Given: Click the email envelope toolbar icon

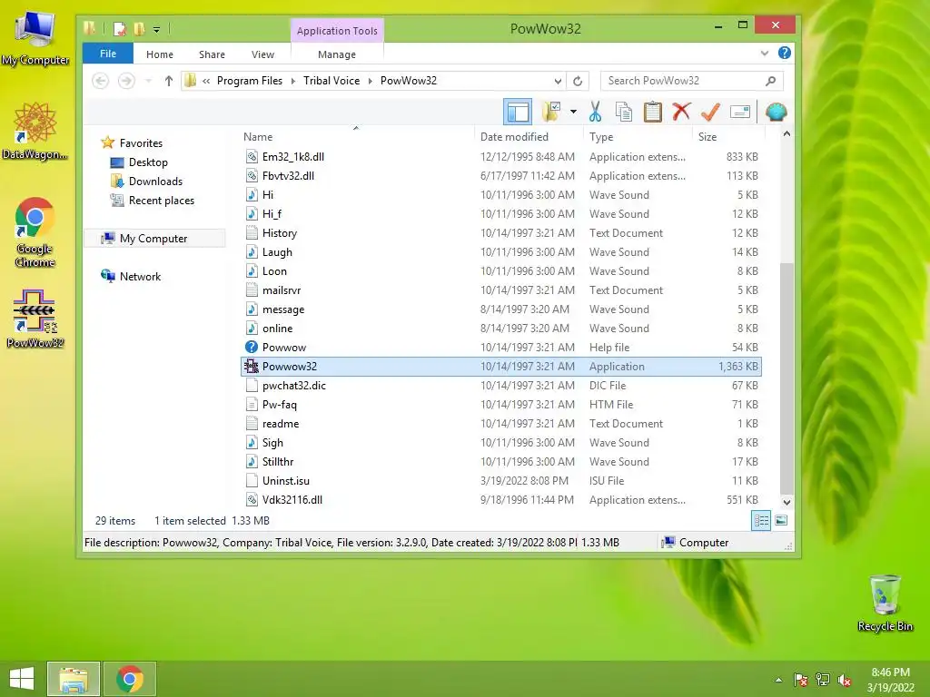Looking at the screenshot, I should coord(740,112).
